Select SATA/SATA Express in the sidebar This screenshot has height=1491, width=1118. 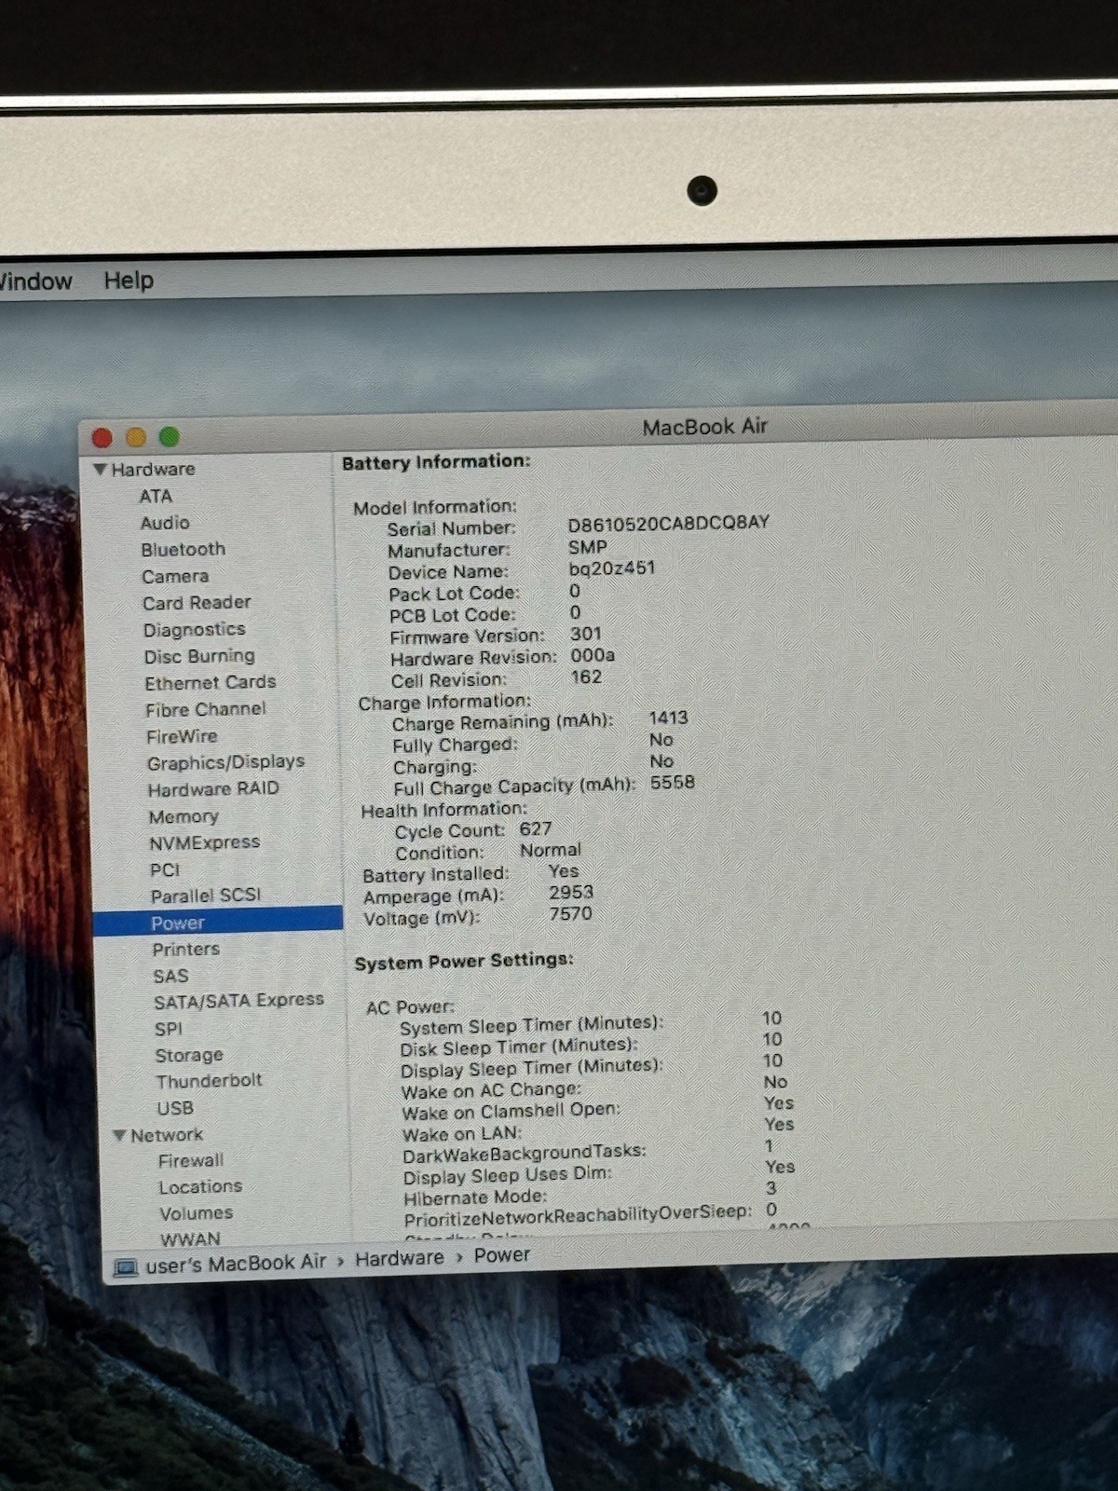click(x=239, y=1001)
